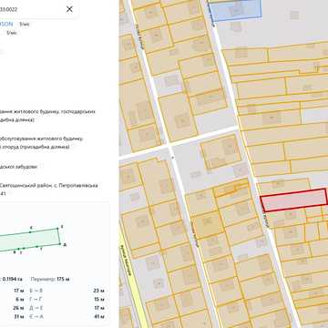The width and height of the screenshot is (328, 328).
Task: Select the 23 м side length
Action: point(99,291)
